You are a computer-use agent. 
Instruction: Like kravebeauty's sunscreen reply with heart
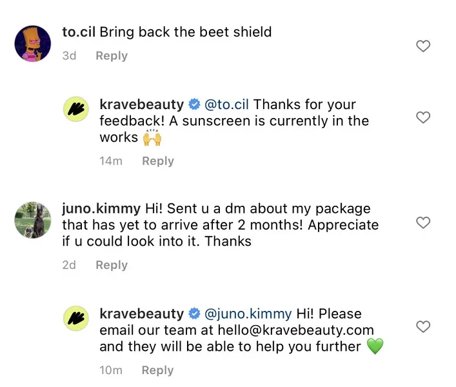point(423,117)
